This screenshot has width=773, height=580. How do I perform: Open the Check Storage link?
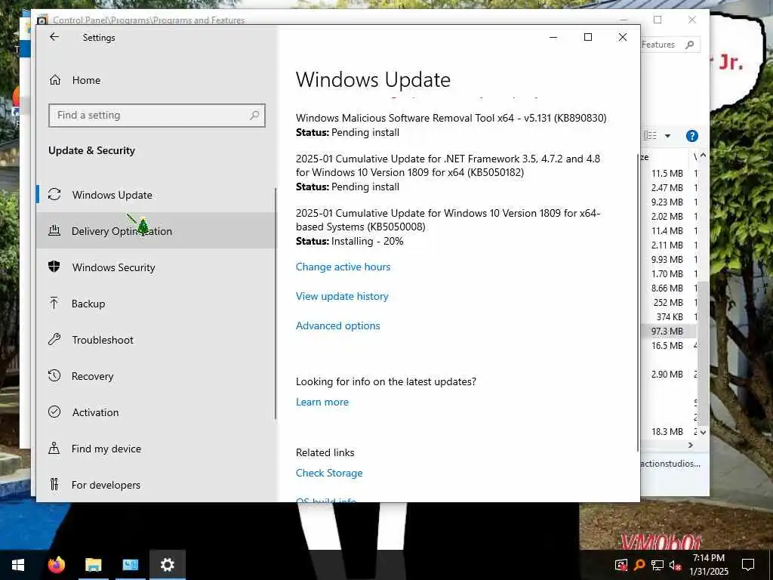pyautogui.click(x=329, y=473)
